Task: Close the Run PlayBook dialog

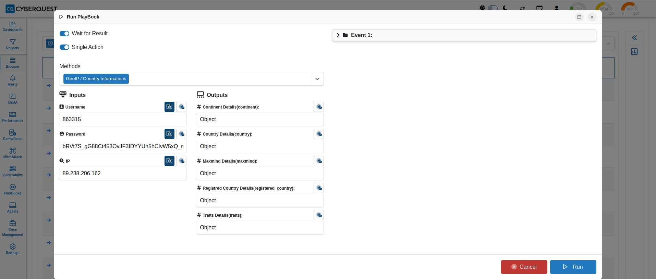Action: coord(592,17)
